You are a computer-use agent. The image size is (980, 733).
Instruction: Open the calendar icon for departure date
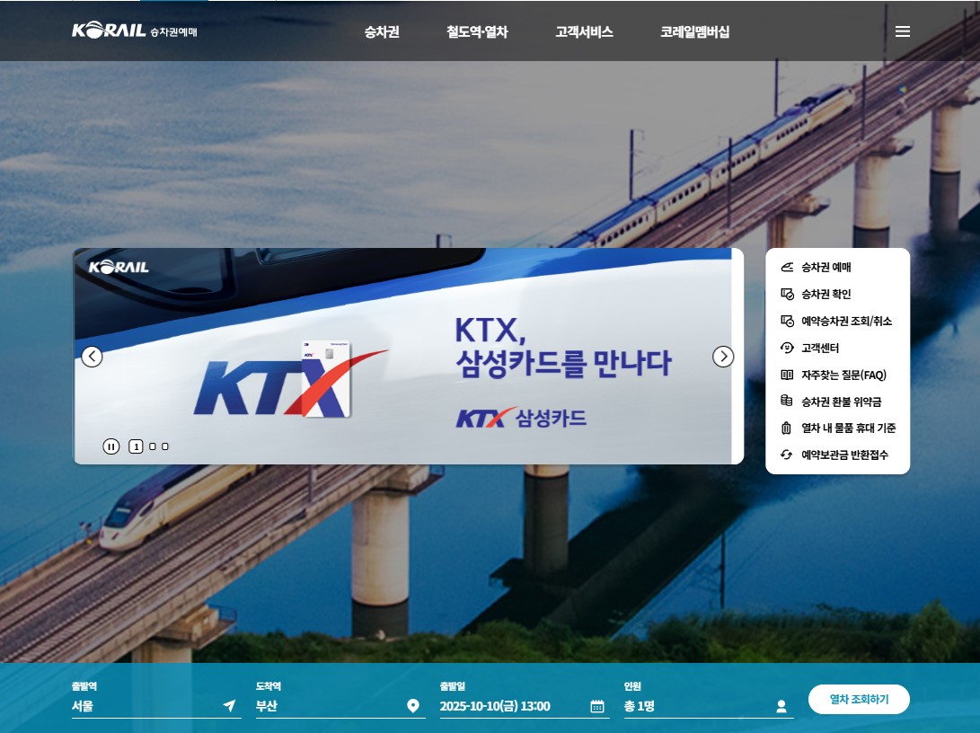[x=597, y=707]
